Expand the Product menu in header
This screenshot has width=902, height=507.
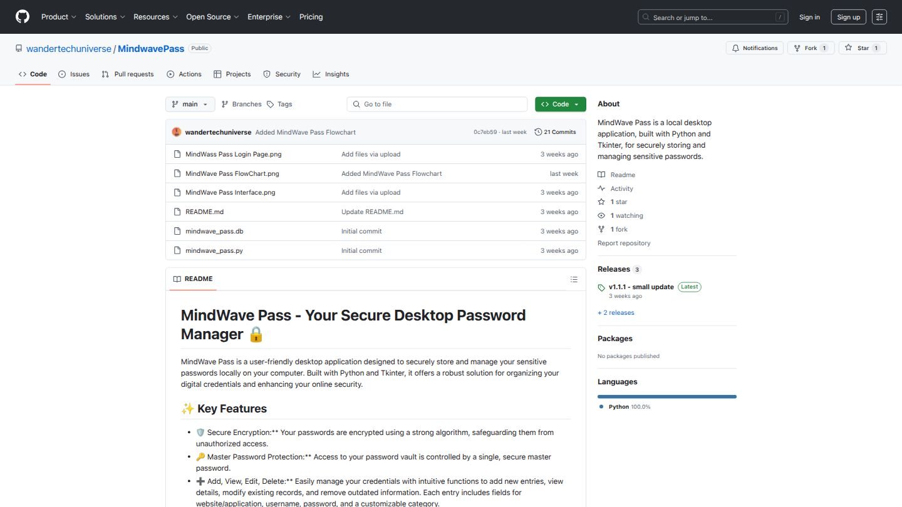click(58, 17)
